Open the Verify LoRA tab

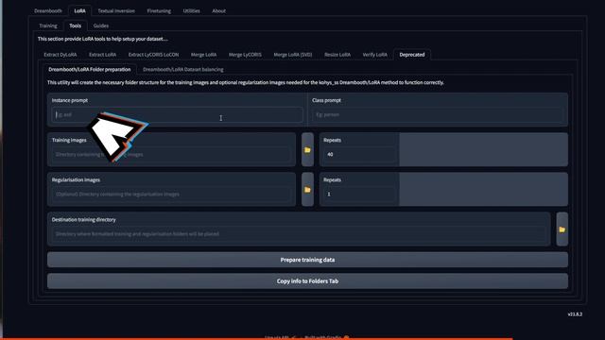375,55
